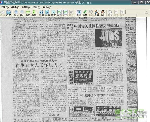Fit page to height with 适高
This screenshot has height=122, width=150.
tap(34, 13)
